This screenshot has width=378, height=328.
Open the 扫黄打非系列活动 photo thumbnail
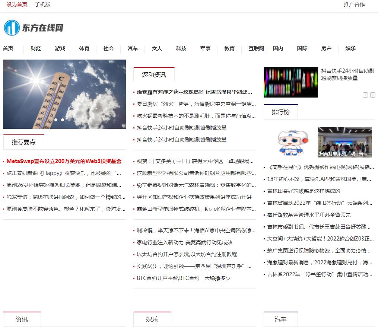(344, 142)
